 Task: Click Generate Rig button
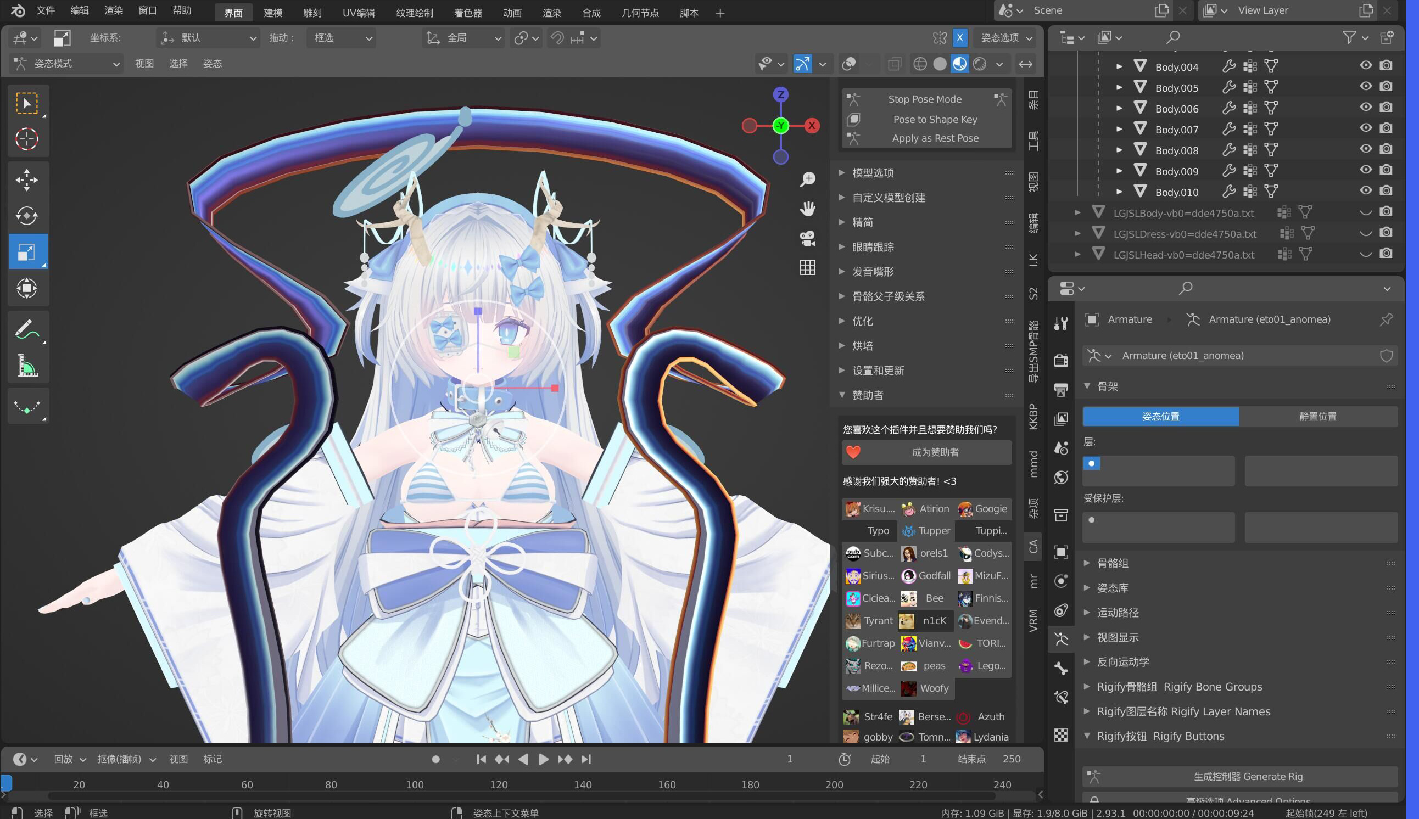click(x=1240, y=777)
